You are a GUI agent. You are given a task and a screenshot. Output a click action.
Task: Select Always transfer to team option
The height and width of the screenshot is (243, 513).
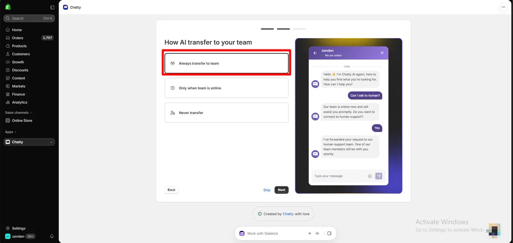226,63
